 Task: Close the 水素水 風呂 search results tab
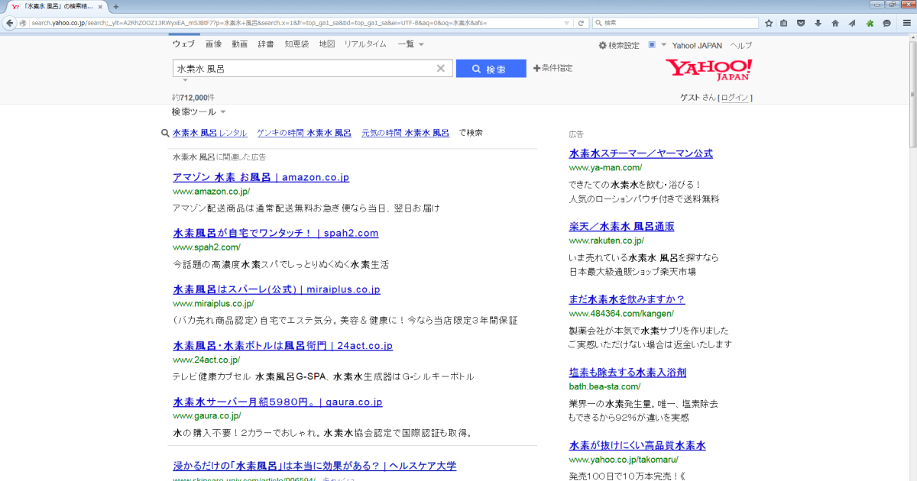[x=102, y=6]
